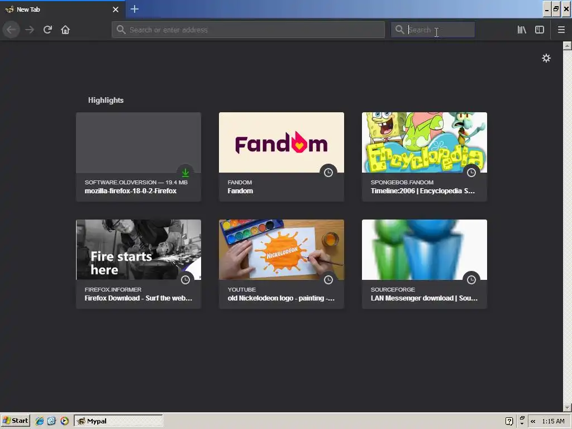Launch Windows Media Player quick launch icon
The image size is (572, 429).
[64, 421]
